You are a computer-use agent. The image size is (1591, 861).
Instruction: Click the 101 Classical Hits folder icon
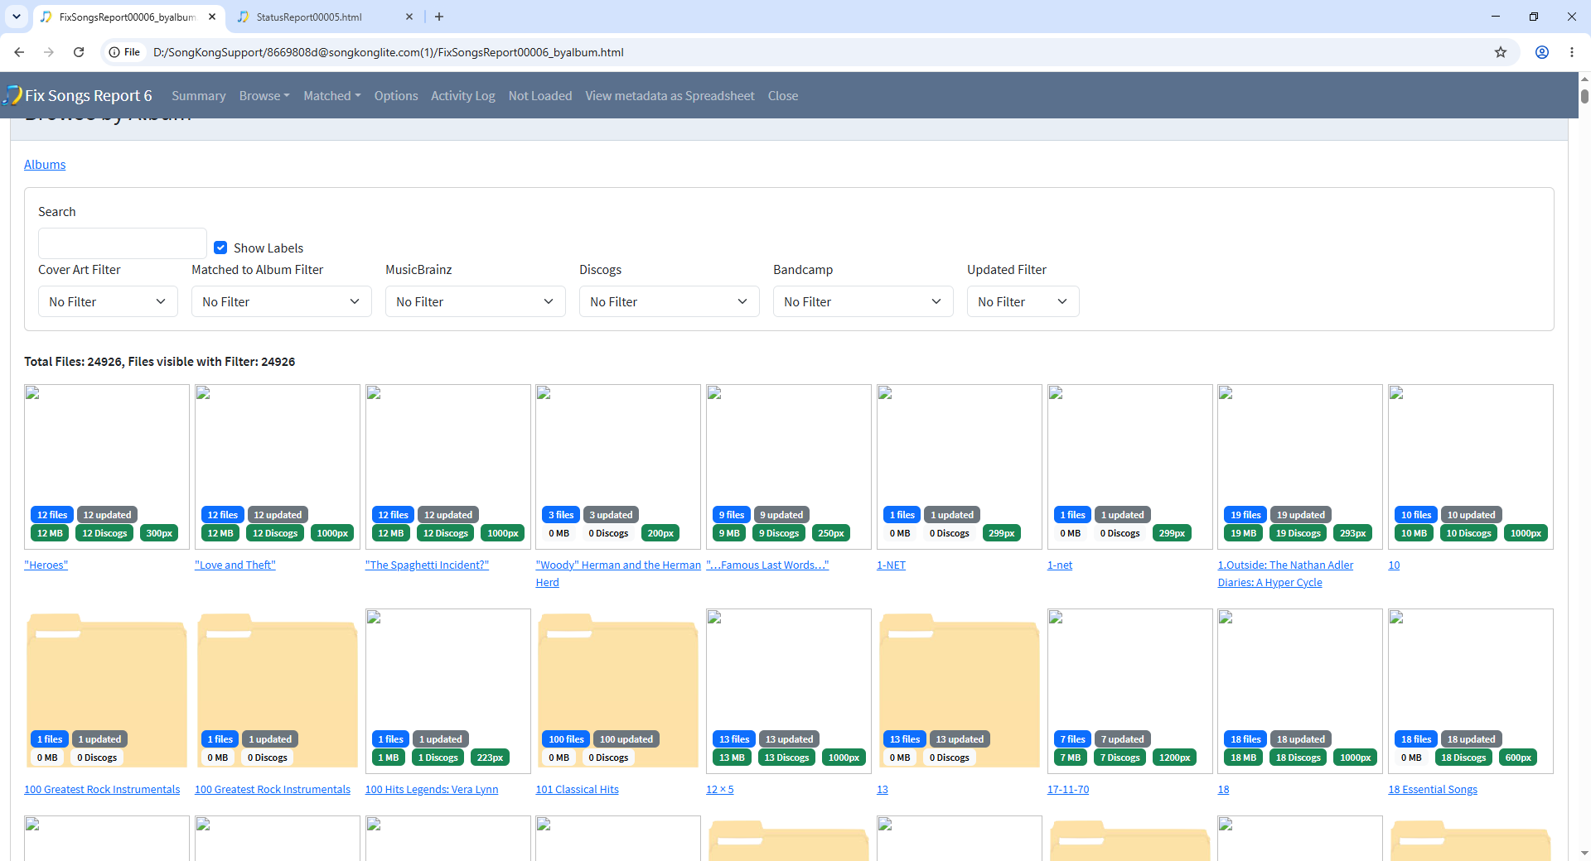(x=618, y=690)
